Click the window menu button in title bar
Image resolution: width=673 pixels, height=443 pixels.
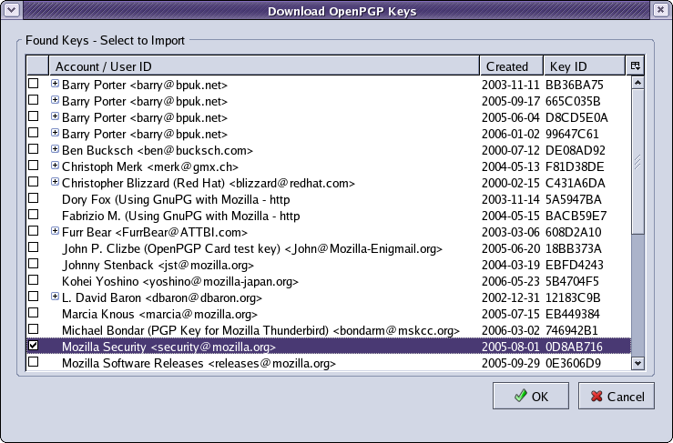(x=12, y=10)
